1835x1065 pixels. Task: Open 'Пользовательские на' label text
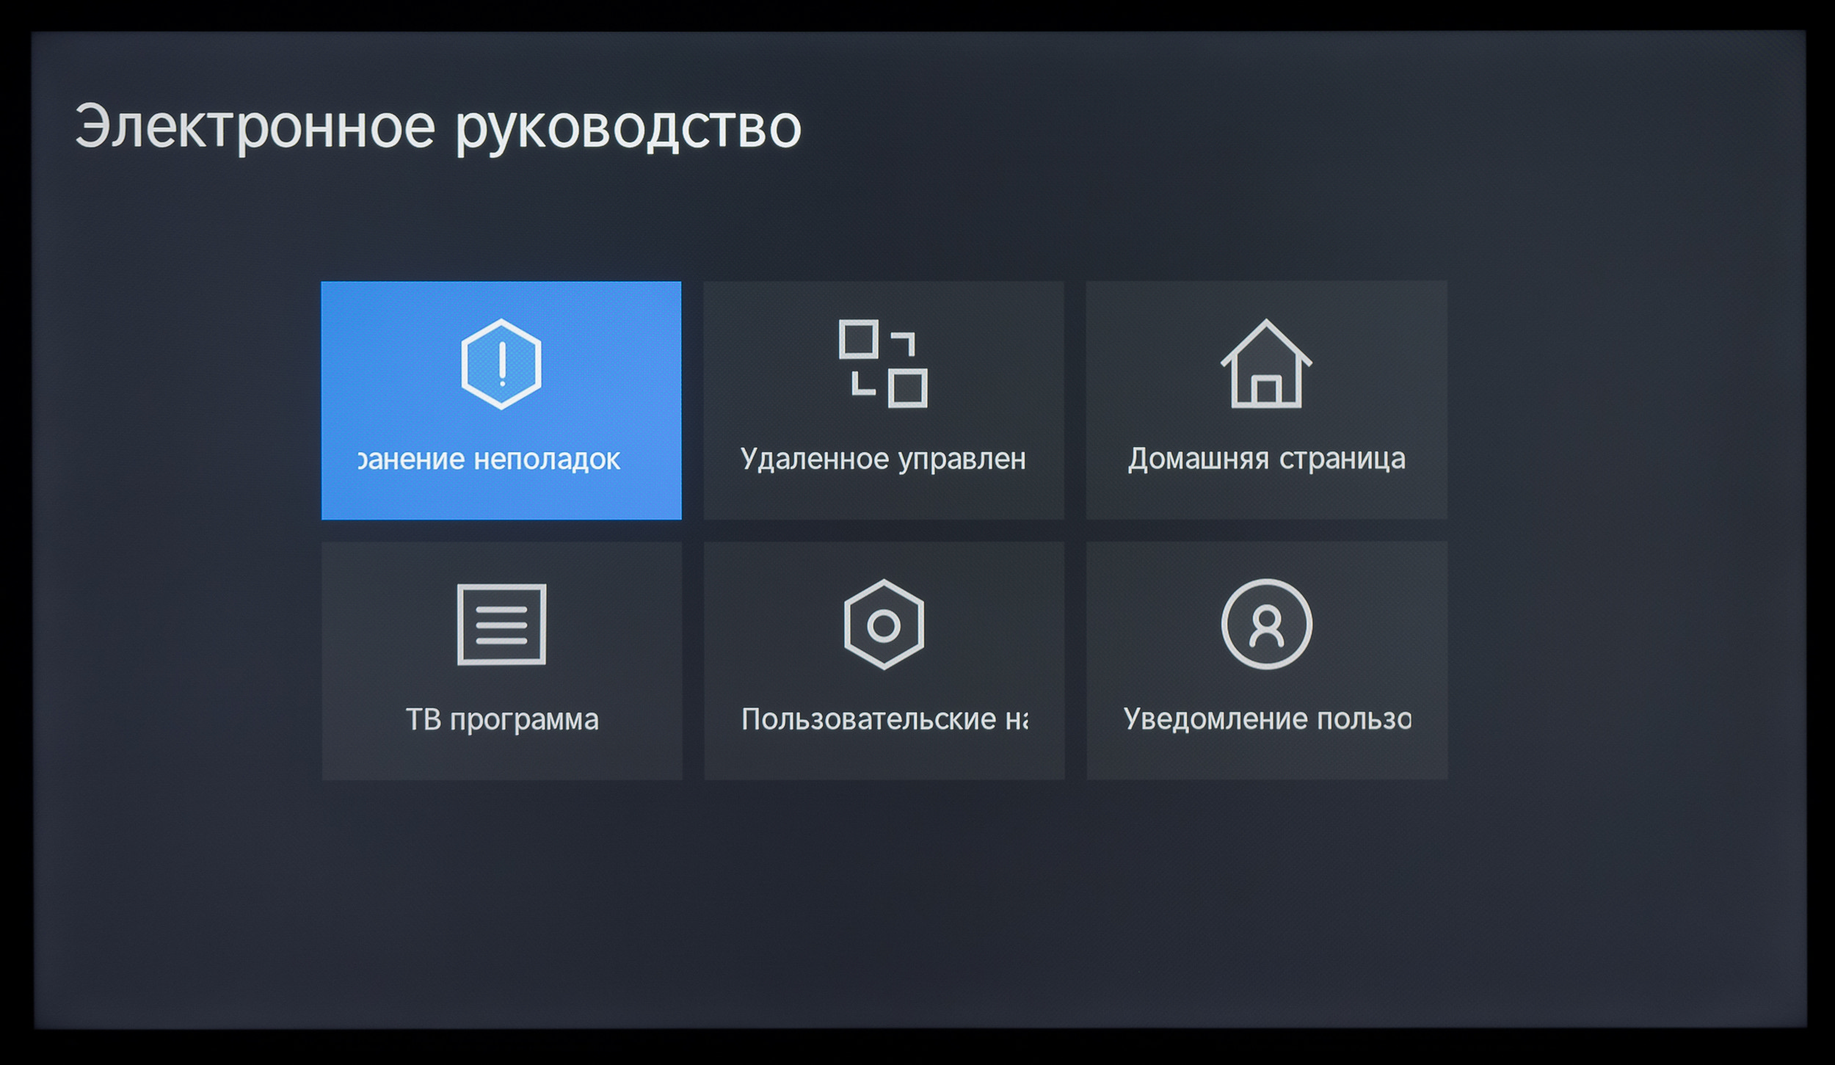tap(884, 719)
